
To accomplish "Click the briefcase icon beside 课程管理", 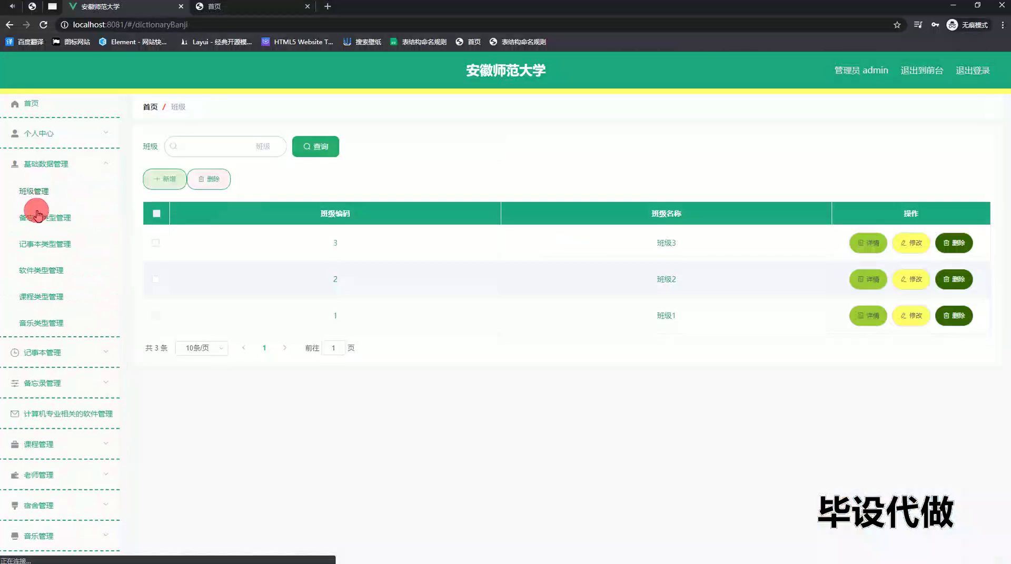I will (15, 444).
